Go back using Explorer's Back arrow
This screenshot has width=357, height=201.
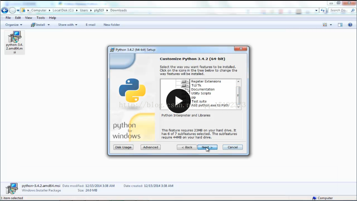4,10
